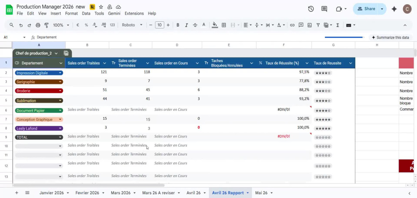
Task: Open the Impression Digitale chip dropdown
Action: [x=60, y=73]
